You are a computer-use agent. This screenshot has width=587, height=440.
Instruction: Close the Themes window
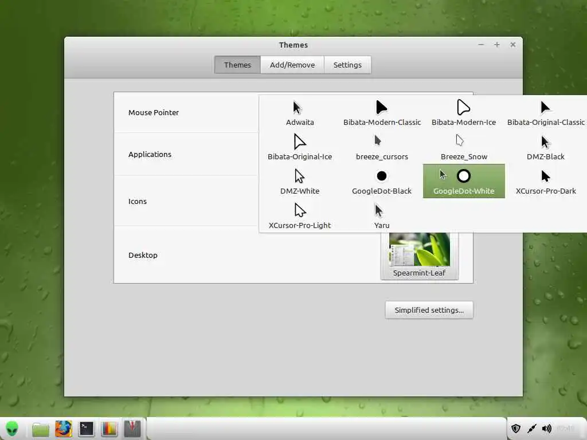pos(513,45)
